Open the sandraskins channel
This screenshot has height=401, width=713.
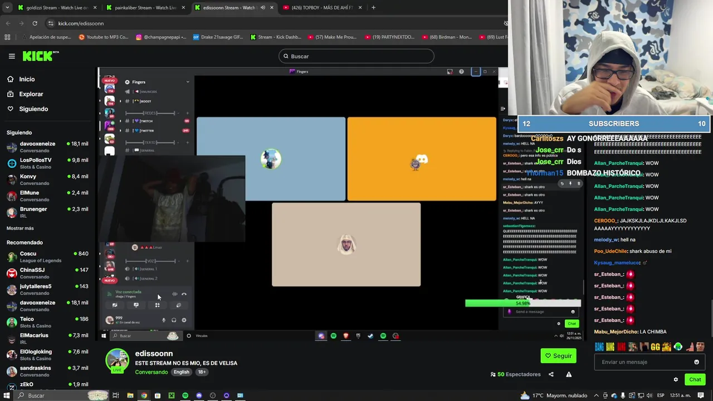pyautogui.click(x=47, y=371)
